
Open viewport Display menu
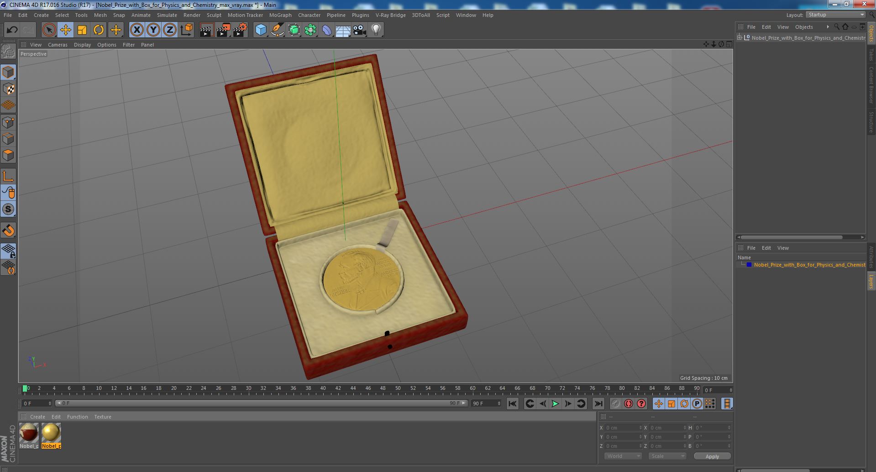82,45
